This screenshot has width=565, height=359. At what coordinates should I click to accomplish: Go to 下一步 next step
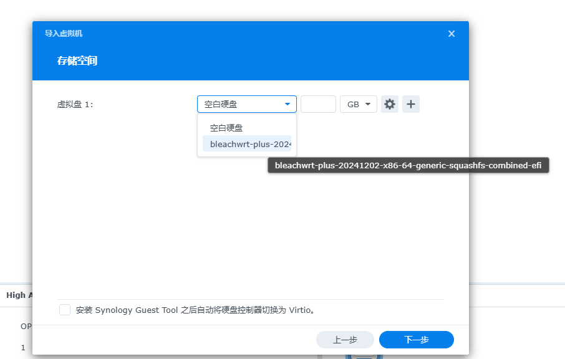pos(416,340)
